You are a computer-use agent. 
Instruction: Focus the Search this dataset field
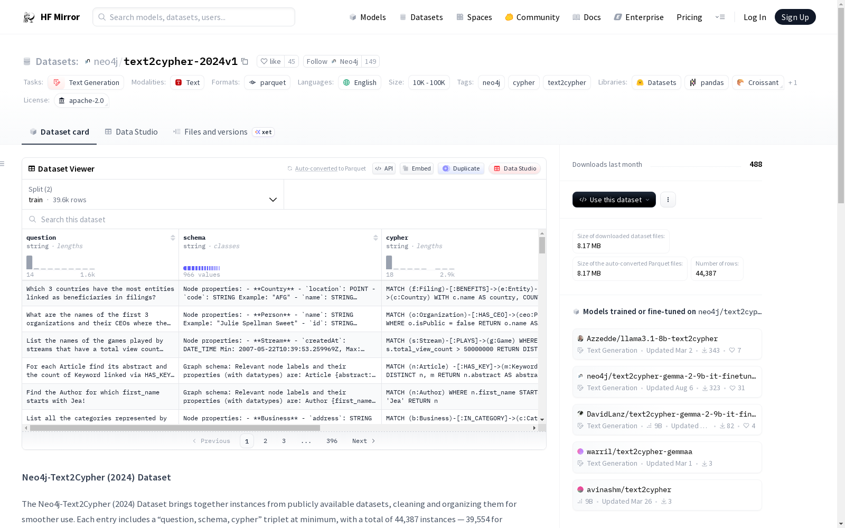point(284,219)
